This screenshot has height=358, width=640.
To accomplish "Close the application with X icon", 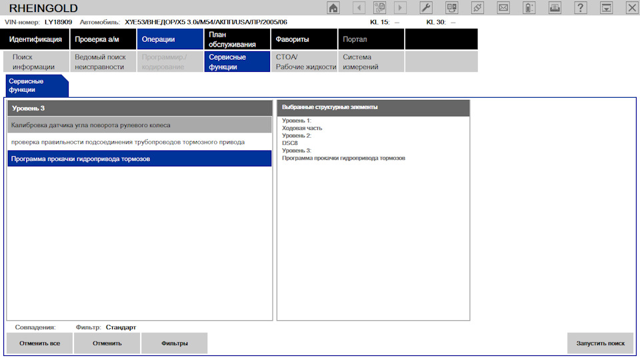I will pos(632,8).
